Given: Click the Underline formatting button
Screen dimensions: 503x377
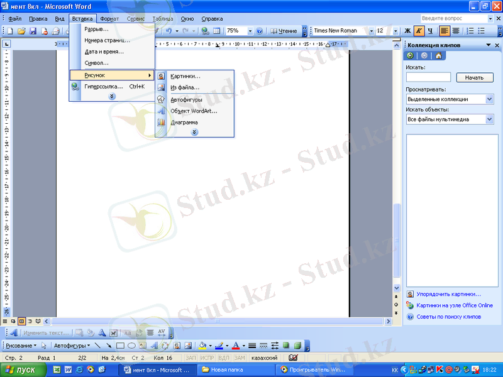Looking at the screenshot, I should [x=430, y=30].
